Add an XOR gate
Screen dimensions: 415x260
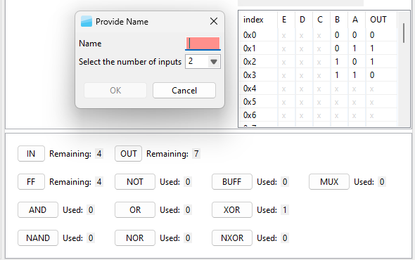coord(232,209)
